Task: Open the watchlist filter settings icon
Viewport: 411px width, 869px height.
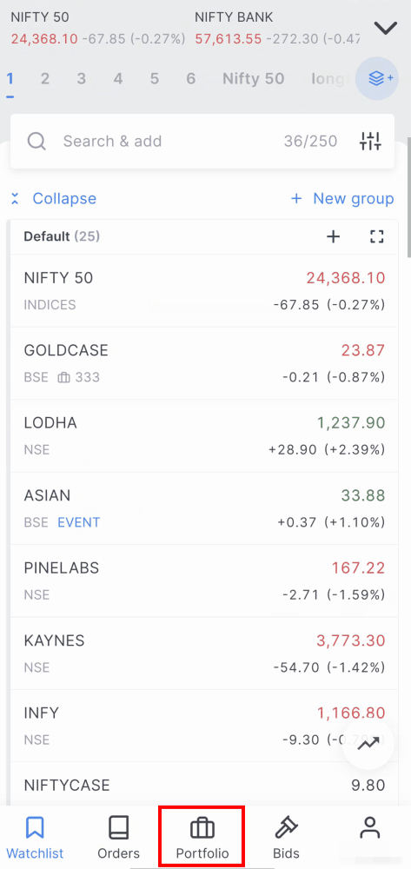Action: point(370,142)
